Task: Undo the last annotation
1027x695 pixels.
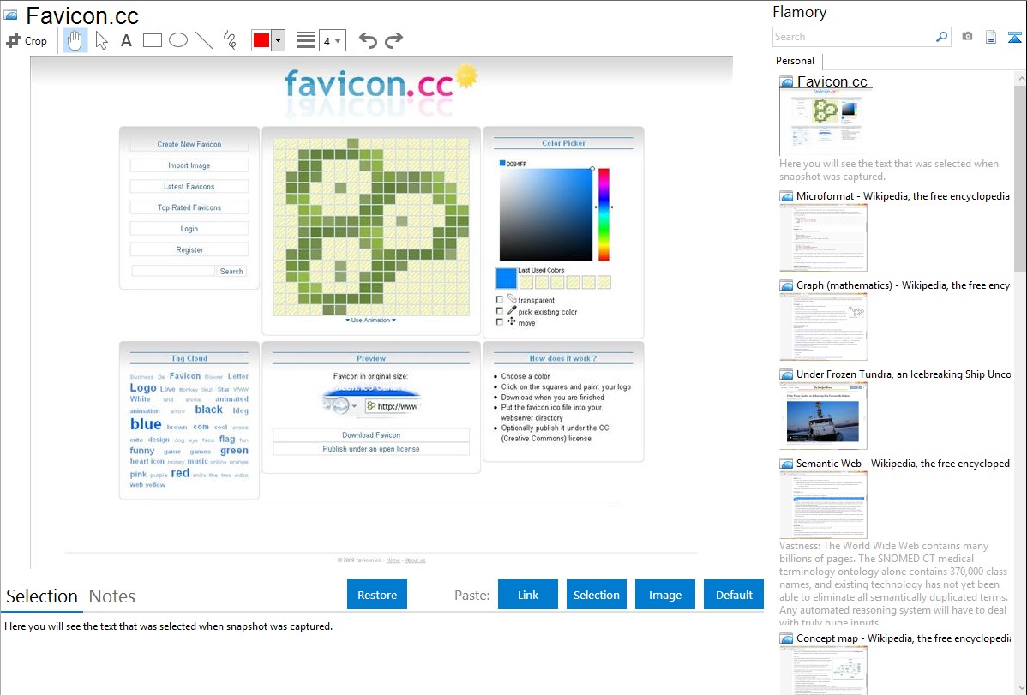Action: [368, 40]
